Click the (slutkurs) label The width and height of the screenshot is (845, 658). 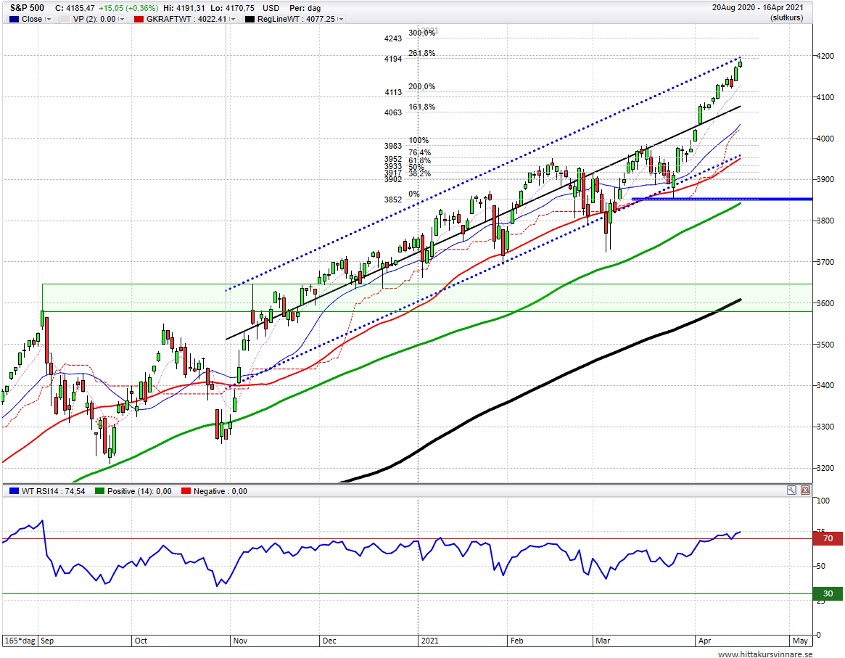(787, 18)
